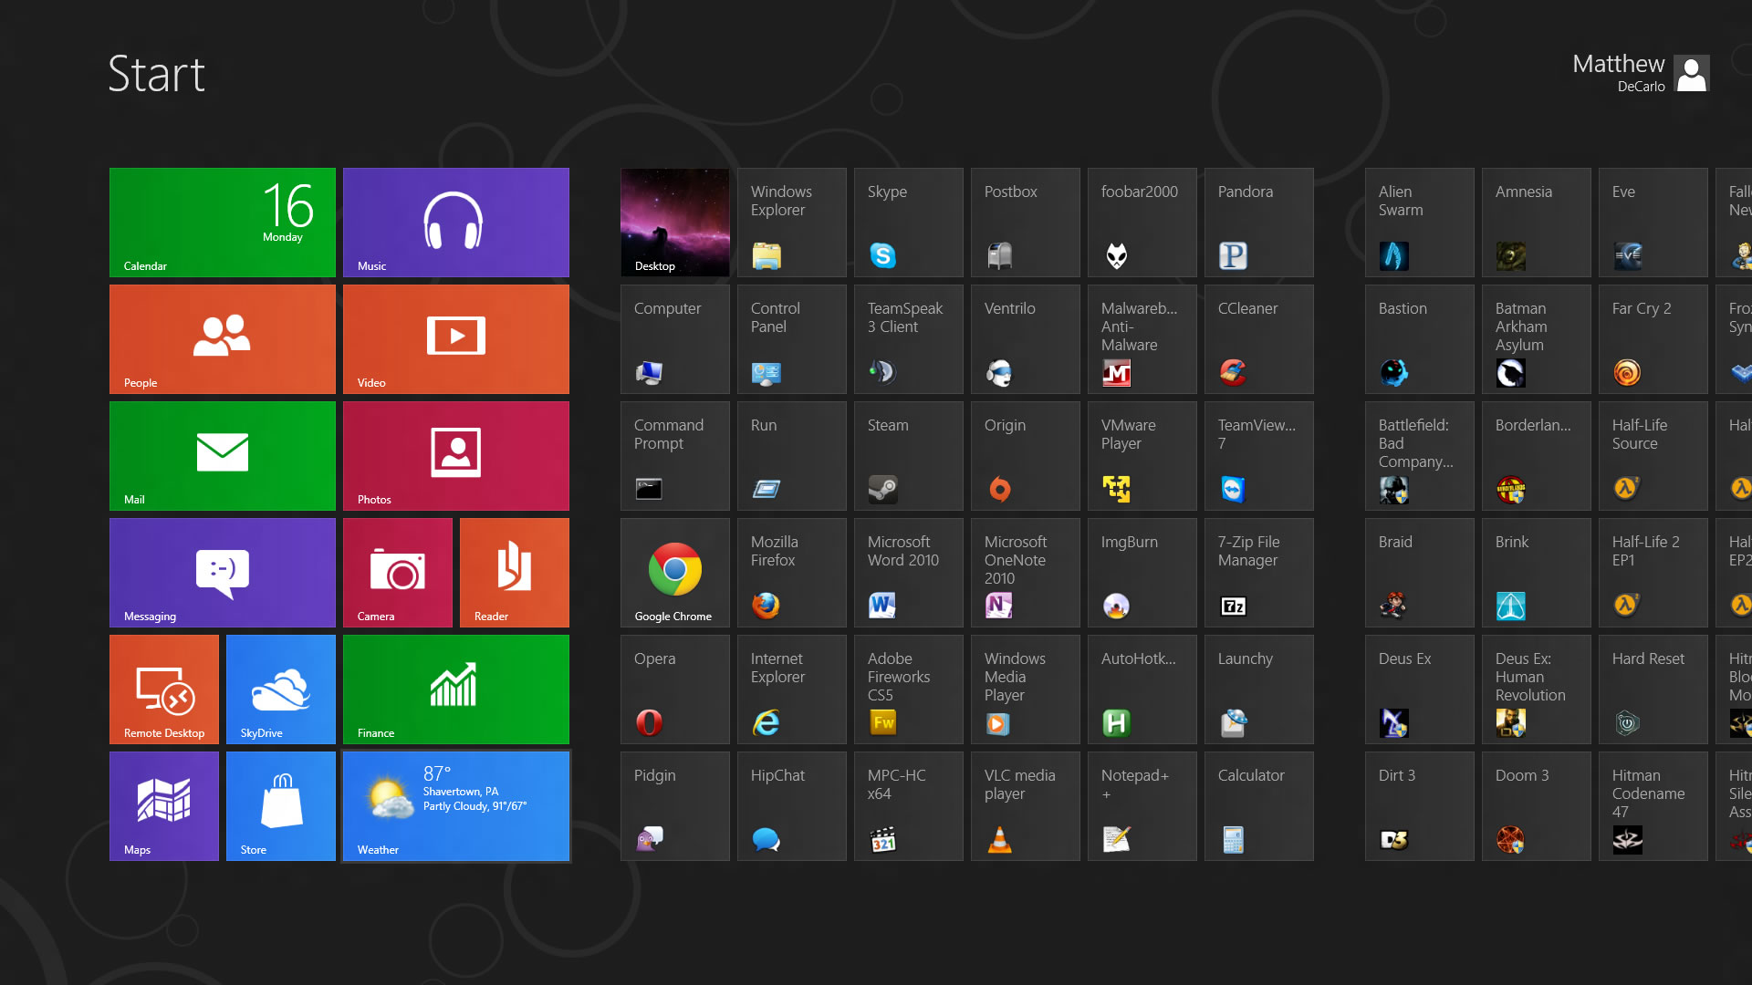Open the Mail tile
The width and height of the screenshot is (1752, 985).
(223, 456)
